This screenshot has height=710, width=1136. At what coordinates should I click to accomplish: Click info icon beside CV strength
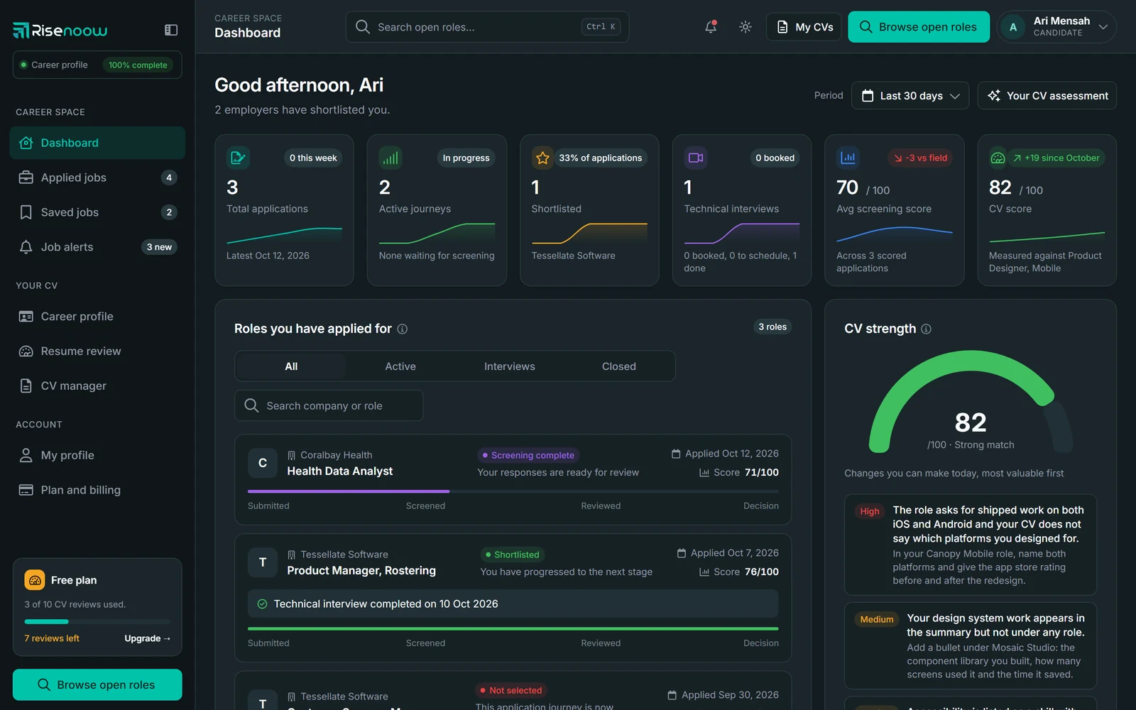click(927, 329)
